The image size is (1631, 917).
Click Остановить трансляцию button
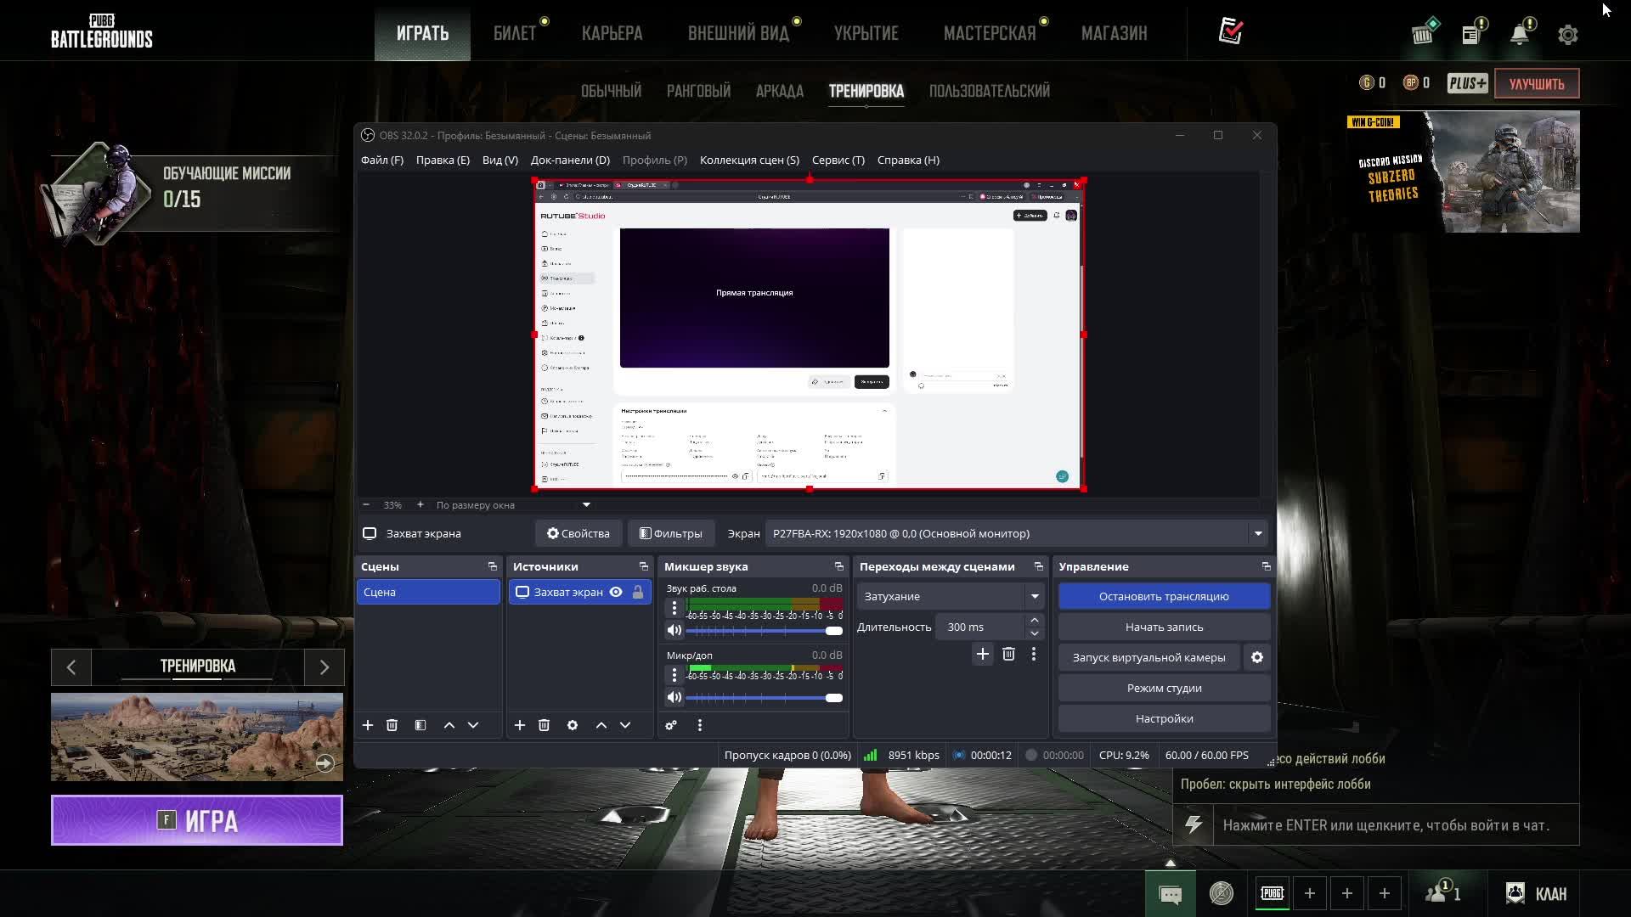coord(1164,596)
